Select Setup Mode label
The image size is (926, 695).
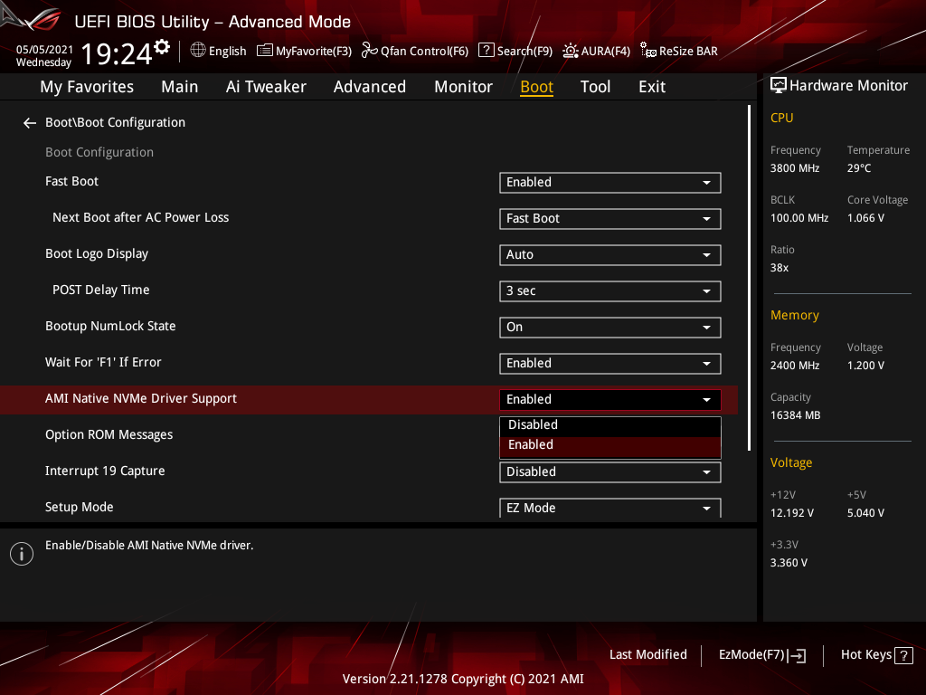(x=80, y=507)
